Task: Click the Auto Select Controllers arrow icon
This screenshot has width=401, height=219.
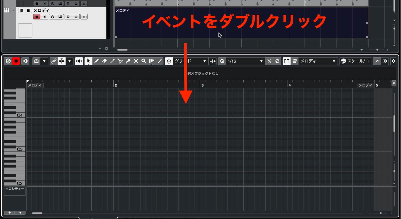Action: pyautogui.click(x=62, y=61)
